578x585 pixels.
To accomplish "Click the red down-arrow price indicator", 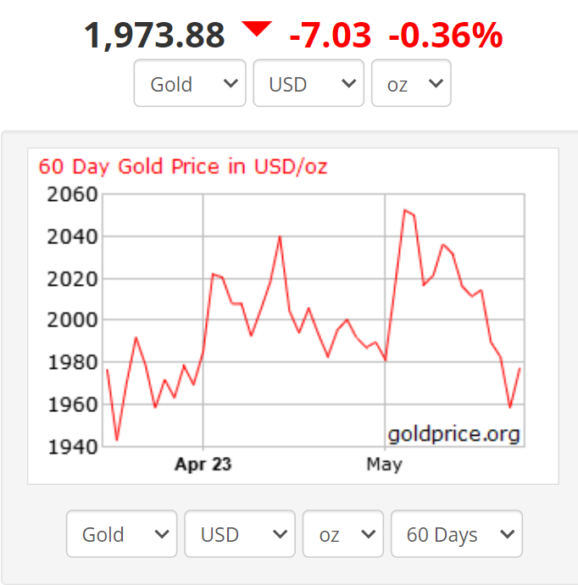I will click(x=256, y=31).
